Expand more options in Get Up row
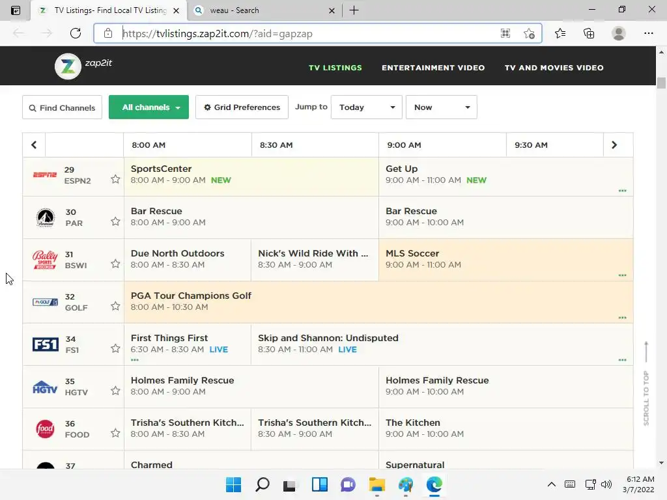 (622, 191)
